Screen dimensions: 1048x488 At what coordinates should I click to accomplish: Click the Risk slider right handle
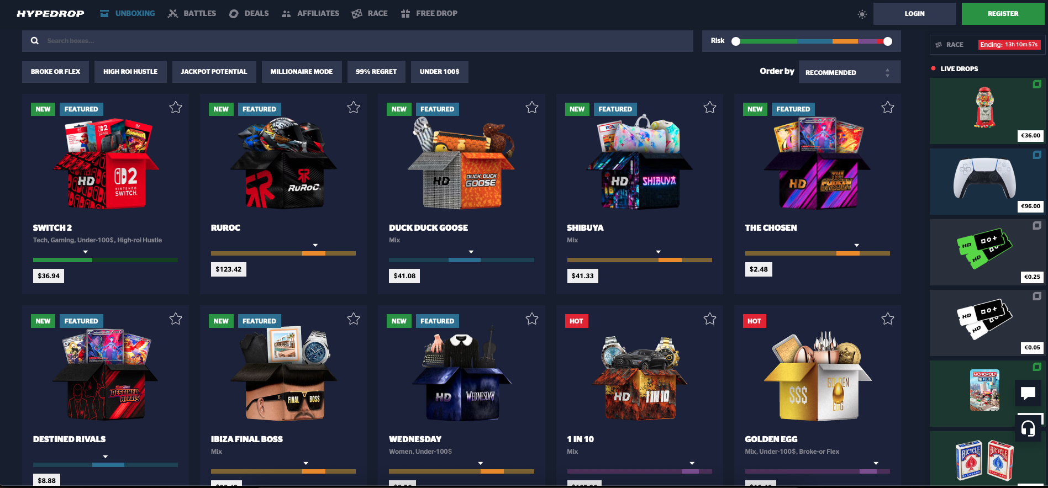888,41
